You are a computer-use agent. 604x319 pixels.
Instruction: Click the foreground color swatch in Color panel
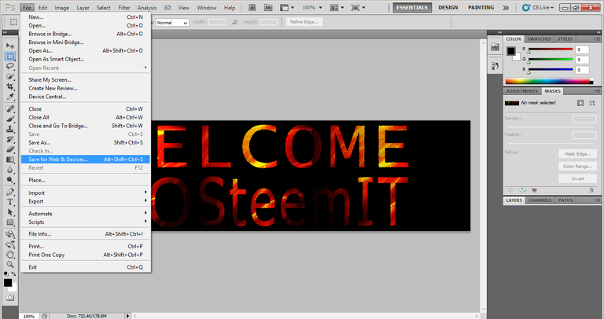pos(511,51)
